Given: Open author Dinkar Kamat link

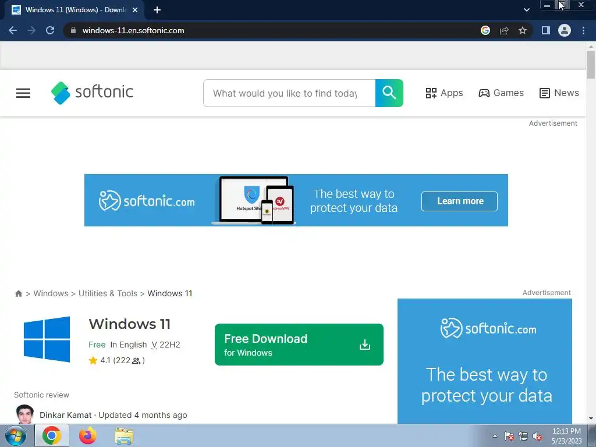Looking at the screenshot, I should (65, 415).
